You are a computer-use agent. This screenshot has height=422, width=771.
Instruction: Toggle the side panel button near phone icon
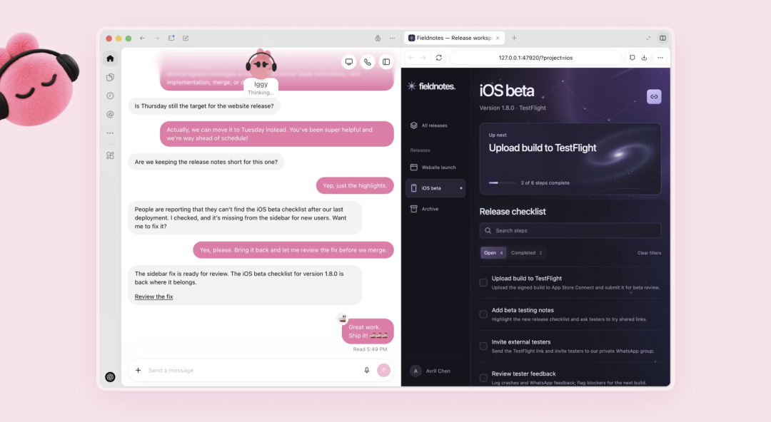point(386,62)
